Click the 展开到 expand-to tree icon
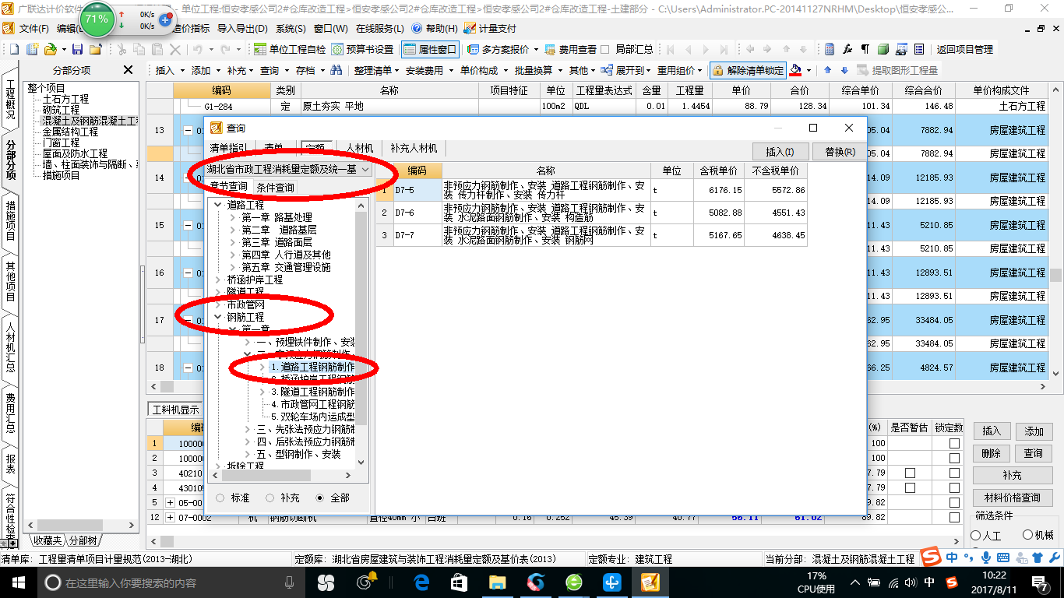 click(608, 70)
